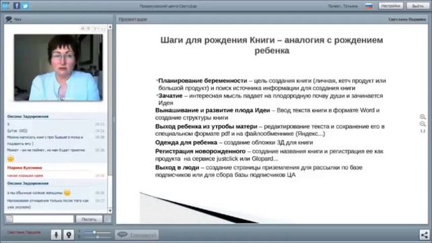The width and height of the screenshot is (432, 243).
Task: Toggle the microphone button
Action: click(56, 235)
